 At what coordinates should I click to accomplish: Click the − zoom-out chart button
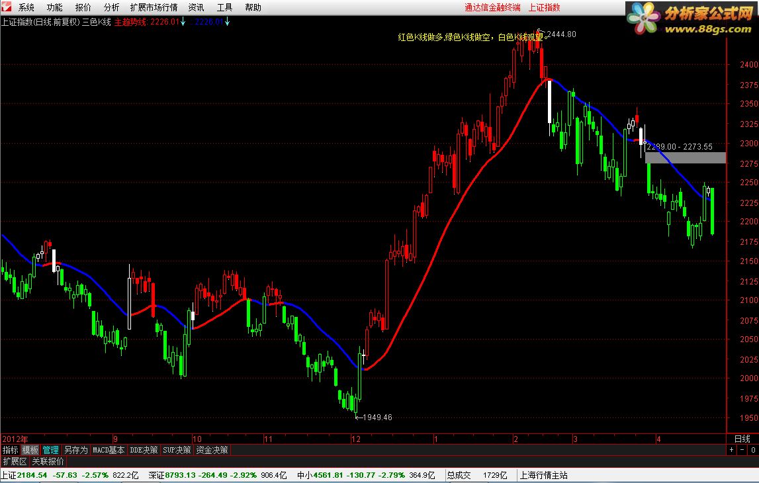(742, 450)
